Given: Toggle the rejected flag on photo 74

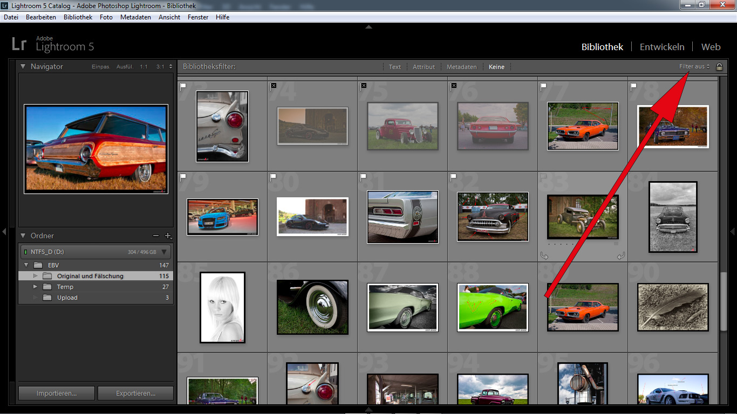Looking at the screenshot, I should point(274,86).
